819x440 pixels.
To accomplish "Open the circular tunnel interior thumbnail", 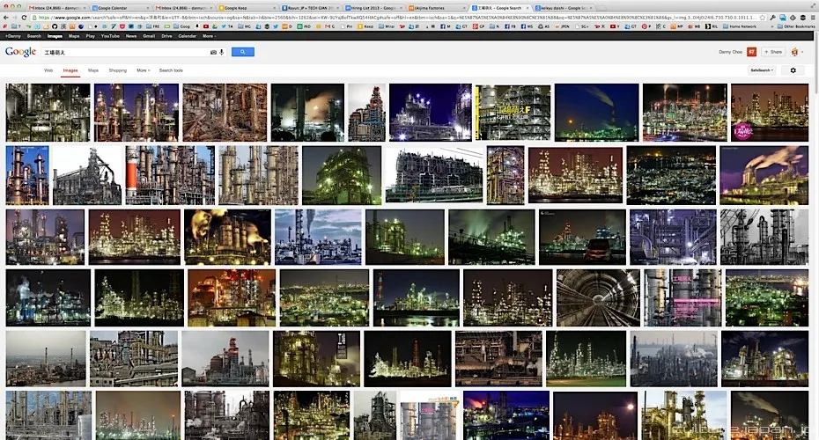I will pos(598,298).
